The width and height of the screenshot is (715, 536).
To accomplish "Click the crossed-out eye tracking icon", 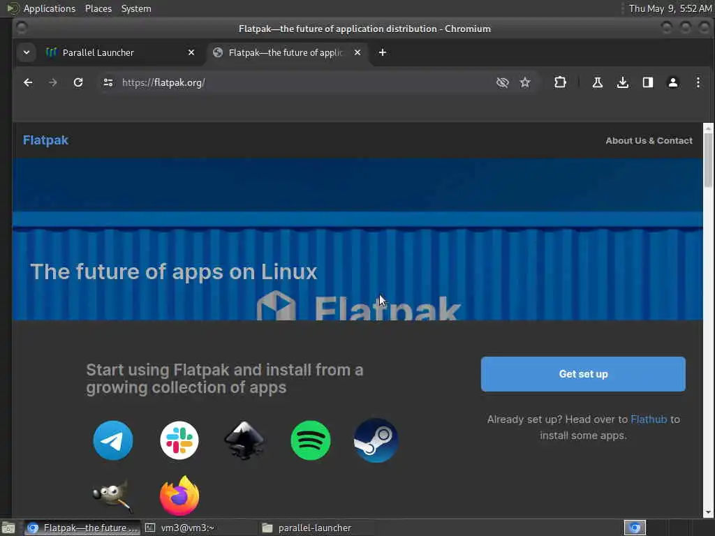I will [x=502, y=82].
